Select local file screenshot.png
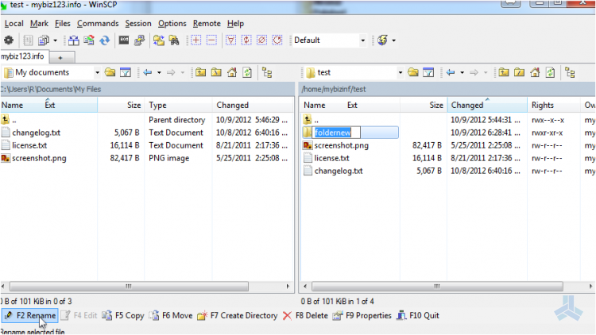Screen dimensions: 596x335 (39, 158)
